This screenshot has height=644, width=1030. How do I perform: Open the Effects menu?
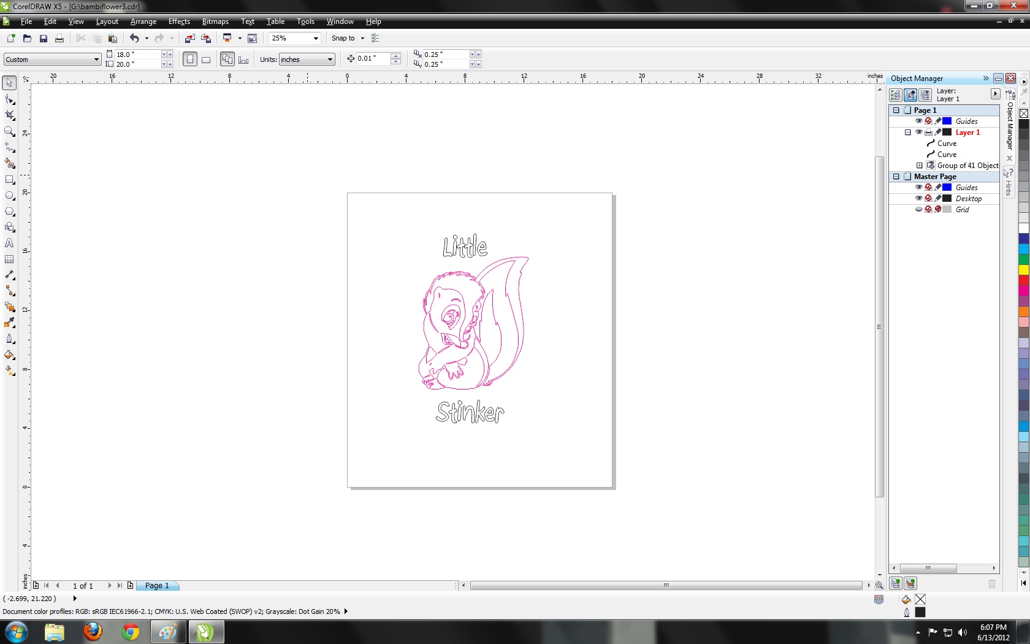click(179, 21)
